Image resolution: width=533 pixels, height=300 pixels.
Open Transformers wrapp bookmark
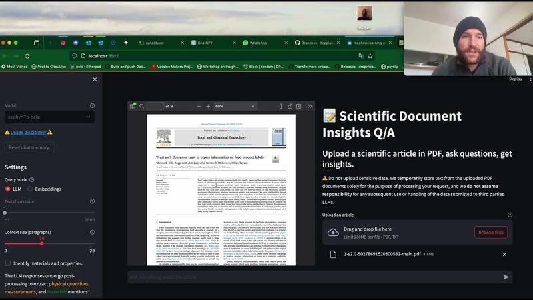310,67
